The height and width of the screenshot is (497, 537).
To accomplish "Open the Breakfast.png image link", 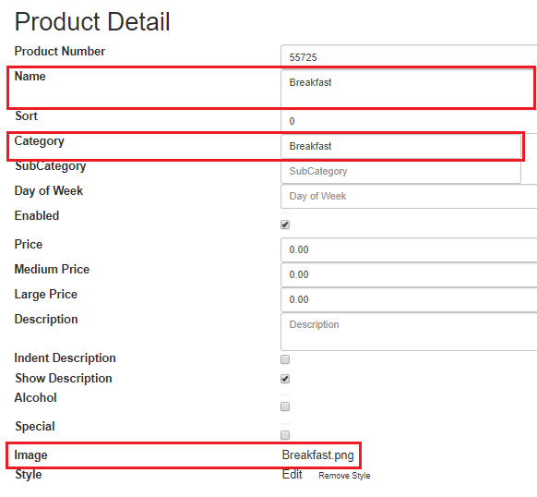I will point(317,455).
